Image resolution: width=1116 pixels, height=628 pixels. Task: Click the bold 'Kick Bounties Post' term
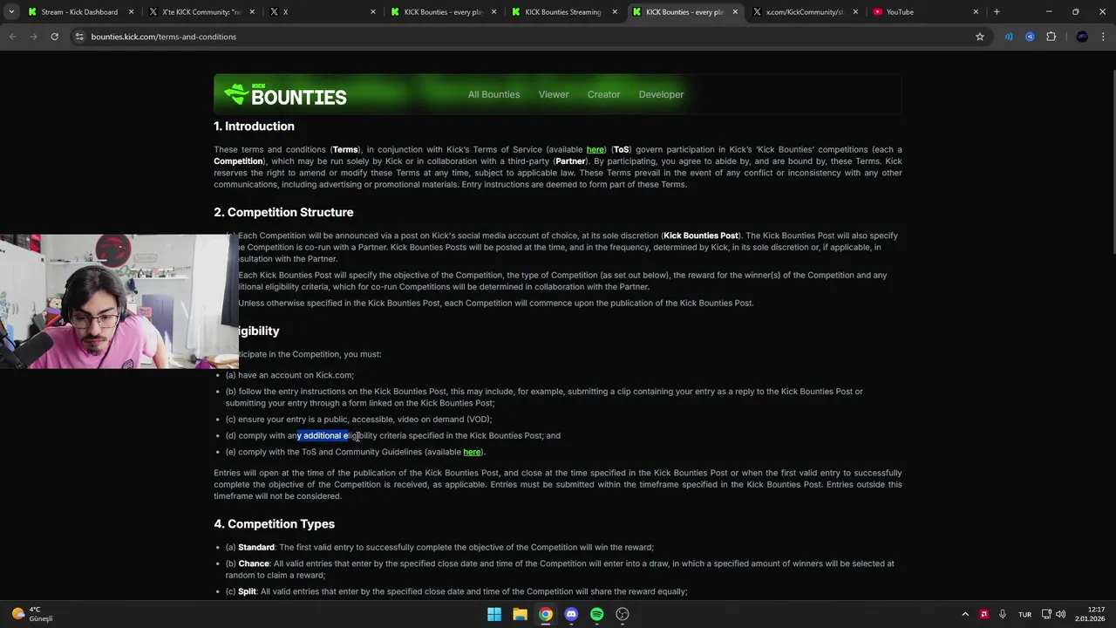point(700,235)
